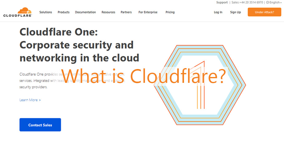Image resolution: width=284 pixels, height=158 pixels.
Task: Click the Contact Sales button
Action: pos(40,125)
